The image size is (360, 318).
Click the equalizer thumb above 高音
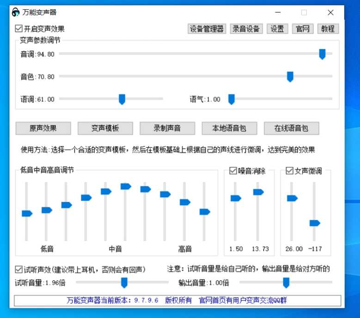click(185, 202)
